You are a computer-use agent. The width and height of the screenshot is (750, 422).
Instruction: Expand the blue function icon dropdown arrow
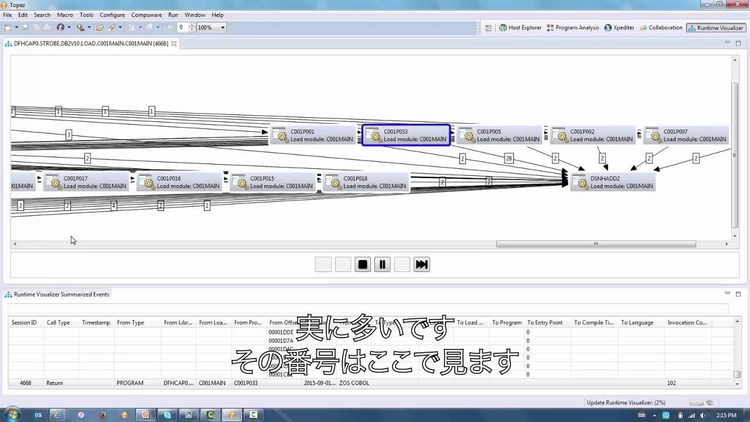click(x=69, y=28)
